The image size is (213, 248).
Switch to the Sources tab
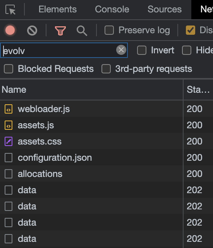[165, 9]
